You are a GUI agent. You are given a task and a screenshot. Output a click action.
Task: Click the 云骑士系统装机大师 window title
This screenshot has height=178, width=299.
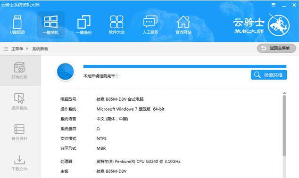tap(20, 5)
